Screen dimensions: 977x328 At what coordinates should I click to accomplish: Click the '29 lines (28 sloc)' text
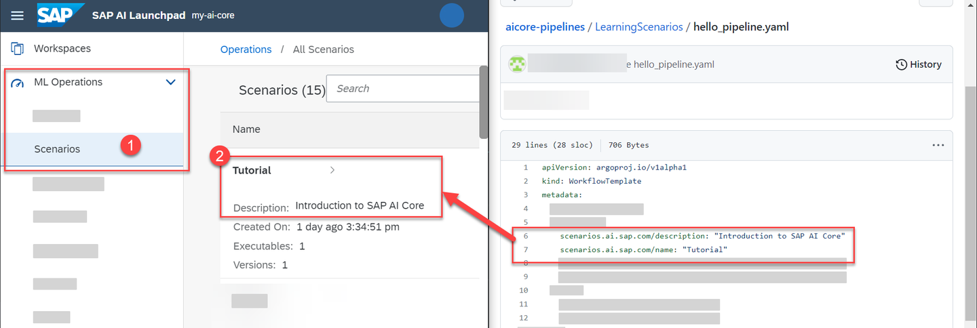click(x=552, y=145)
